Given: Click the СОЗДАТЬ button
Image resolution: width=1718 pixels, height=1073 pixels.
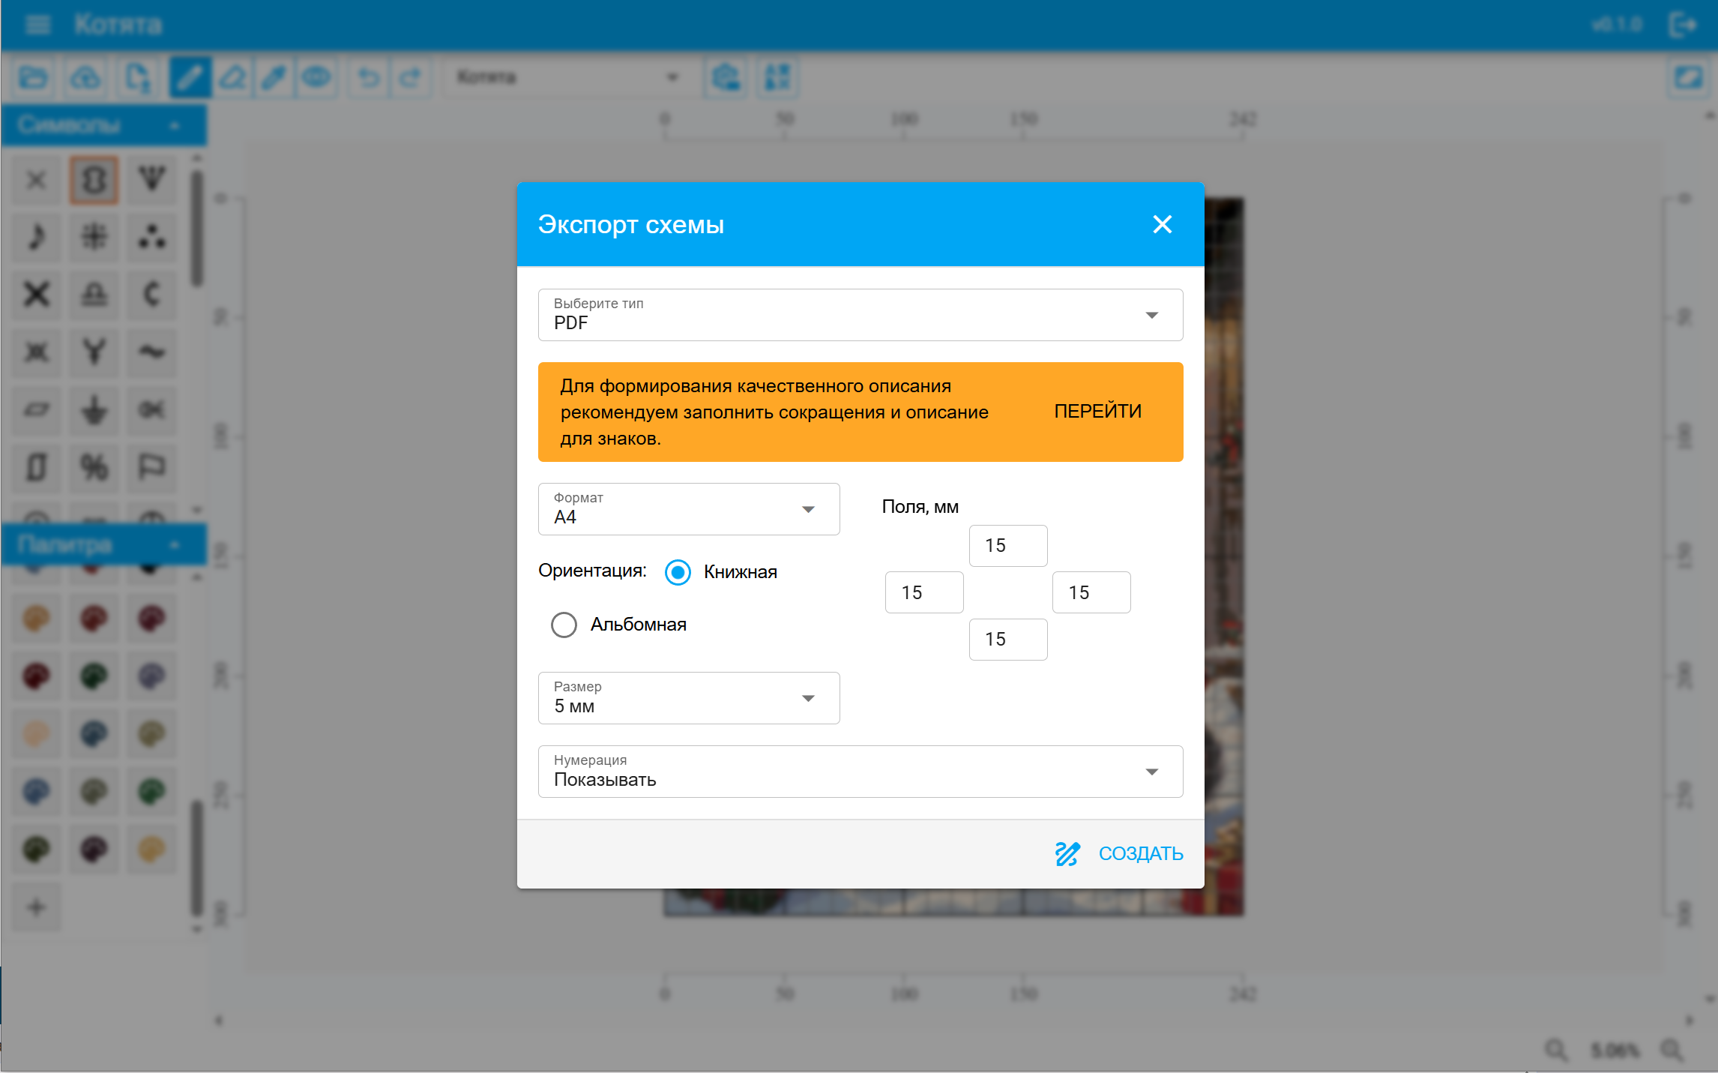Looking at the screenshot, I should 1119,854.
